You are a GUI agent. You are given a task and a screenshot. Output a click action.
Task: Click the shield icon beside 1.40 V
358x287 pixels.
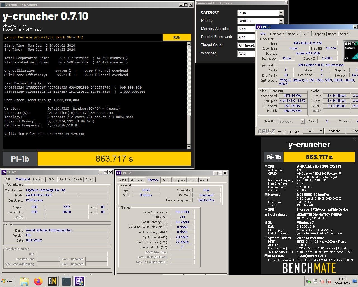coord(325,180)
